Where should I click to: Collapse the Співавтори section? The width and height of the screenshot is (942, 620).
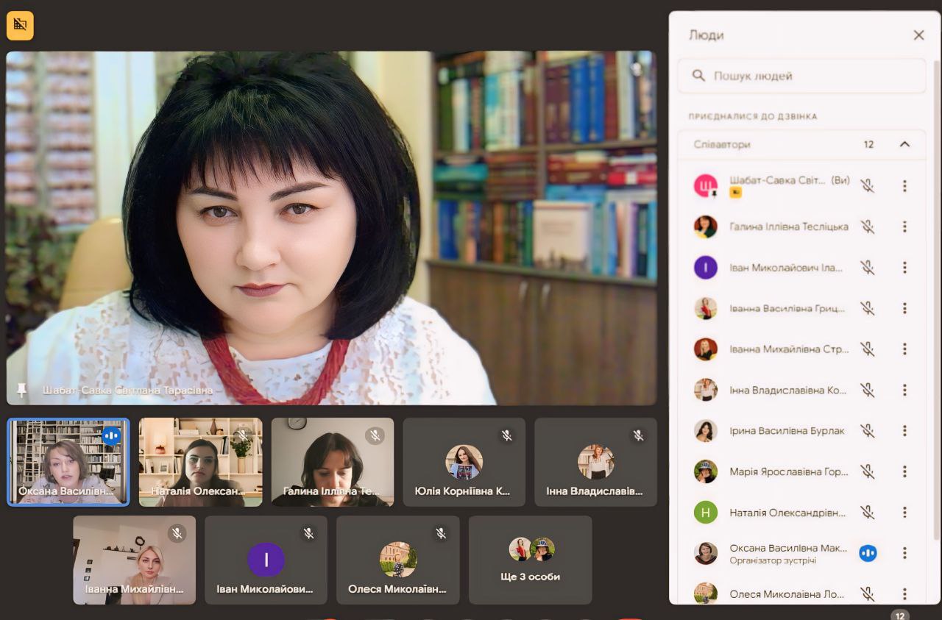(x=904, y=144)
